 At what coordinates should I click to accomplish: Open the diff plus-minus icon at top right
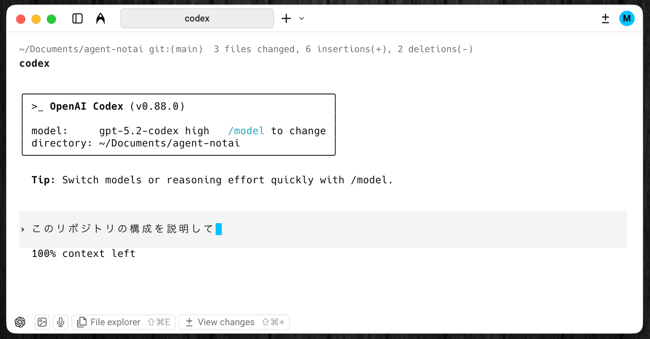(605, 18)
